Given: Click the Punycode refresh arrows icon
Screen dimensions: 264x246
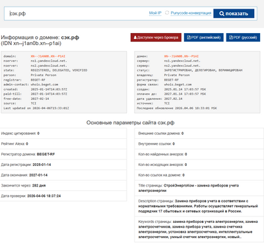Looking at the screenshot, I should (x=167, y=13).
